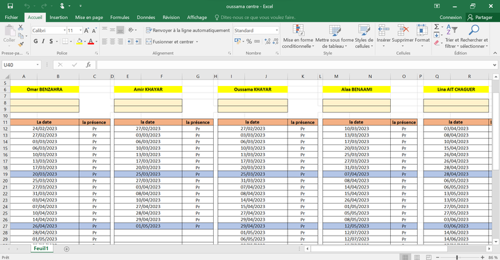Select the Feuil1 sheet tab

(x=41, y=249)
